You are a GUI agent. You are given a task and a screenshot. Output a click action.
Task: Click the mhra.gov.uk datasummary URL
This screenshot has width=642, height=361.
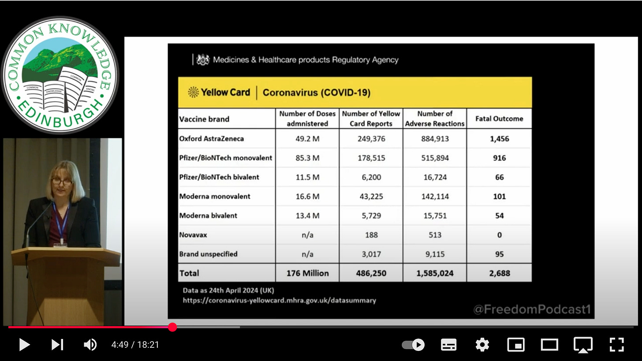click(280, 300)
